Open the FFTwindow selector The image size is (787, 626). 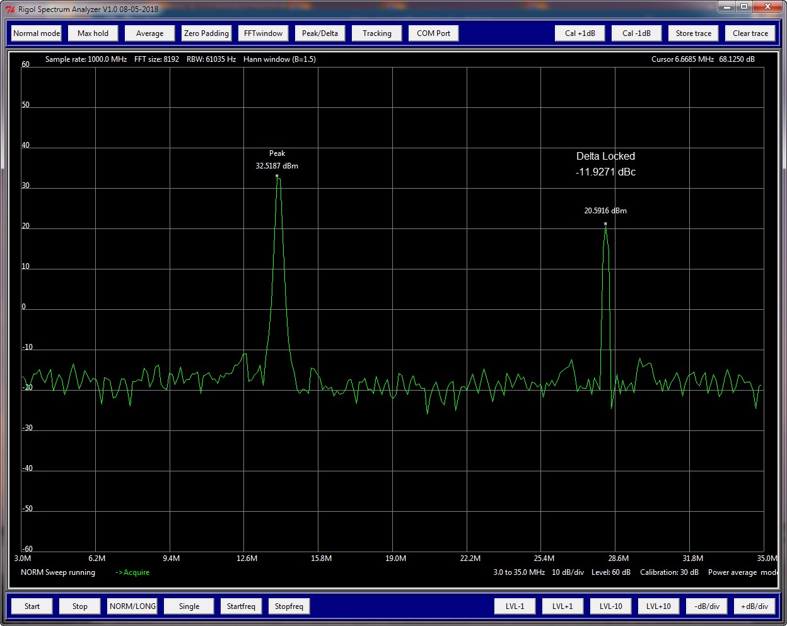point(263,33)
